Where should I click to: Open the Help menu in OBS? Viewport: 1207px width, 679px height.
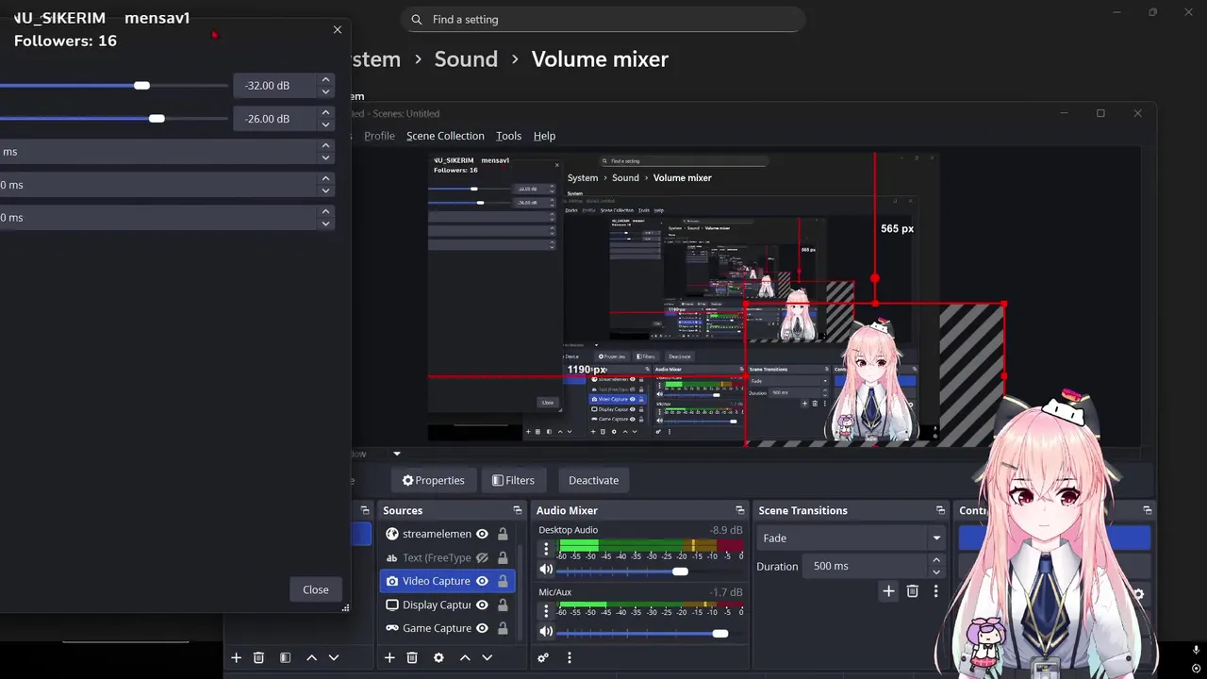[544, 136]
